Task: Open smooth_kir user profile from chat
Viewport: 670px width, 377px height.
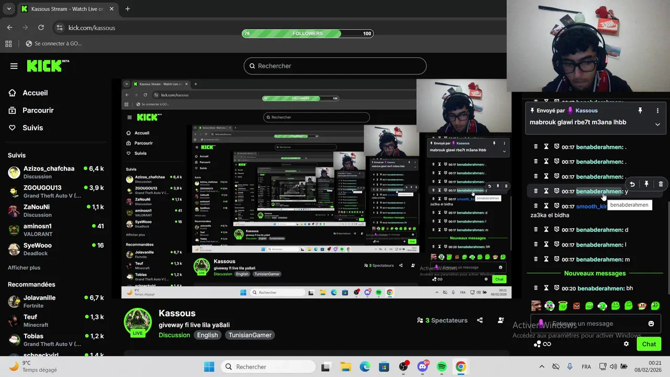Action: 591,206
